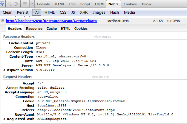Click the command line lines icon
Viewport: 187px width, 124px height.
coord(25,4)
